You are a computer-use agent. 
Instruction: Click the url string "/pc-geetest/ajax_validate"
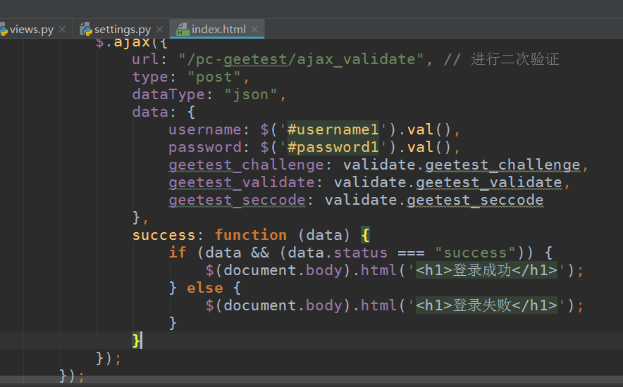301,60
